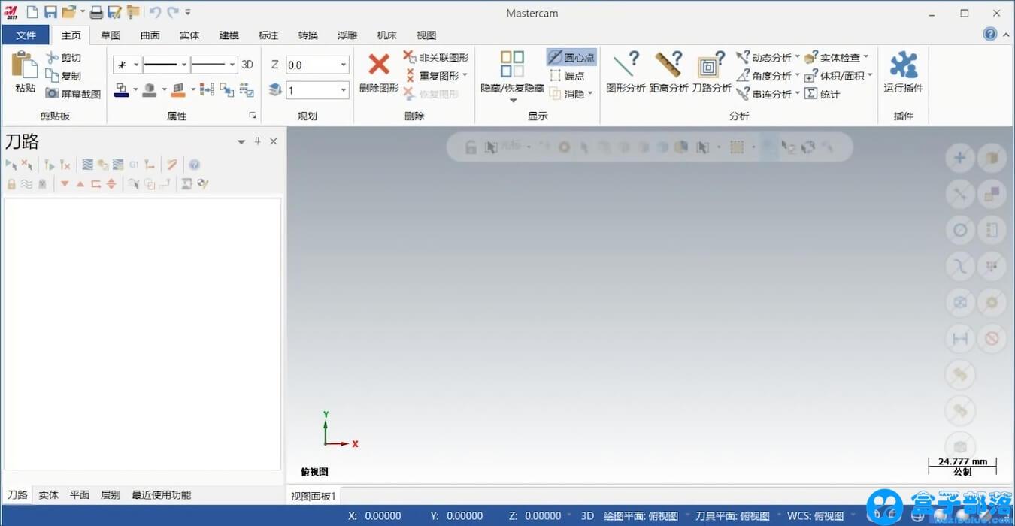Click the 非关联图形 button

pos(436,57)
